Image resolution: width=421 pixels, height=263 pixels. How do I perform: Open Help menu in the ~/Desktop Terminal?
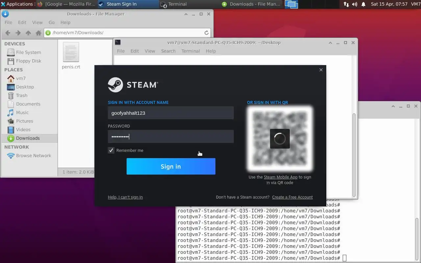coord(211,51)
